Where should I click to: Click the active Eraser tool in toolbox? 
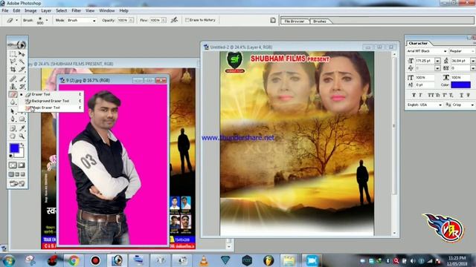tap(13, 94)
